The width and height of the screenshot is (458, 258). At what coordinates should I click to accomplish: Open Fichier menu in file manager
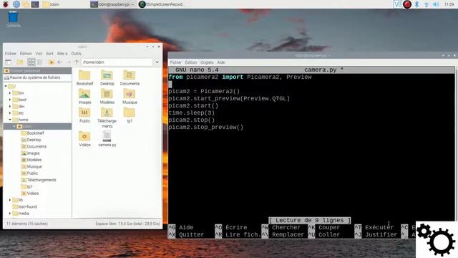[11, 54]
